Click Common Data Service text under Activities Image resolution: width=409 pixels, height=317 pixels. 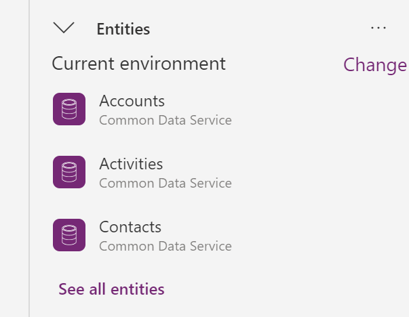165,184
